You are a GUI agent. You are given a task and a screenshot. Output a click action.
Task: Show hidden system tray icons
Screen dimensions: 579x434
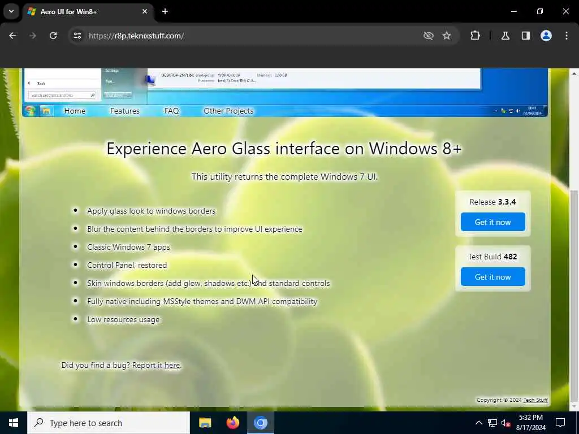pyautogui.click(x=478, y=423)
